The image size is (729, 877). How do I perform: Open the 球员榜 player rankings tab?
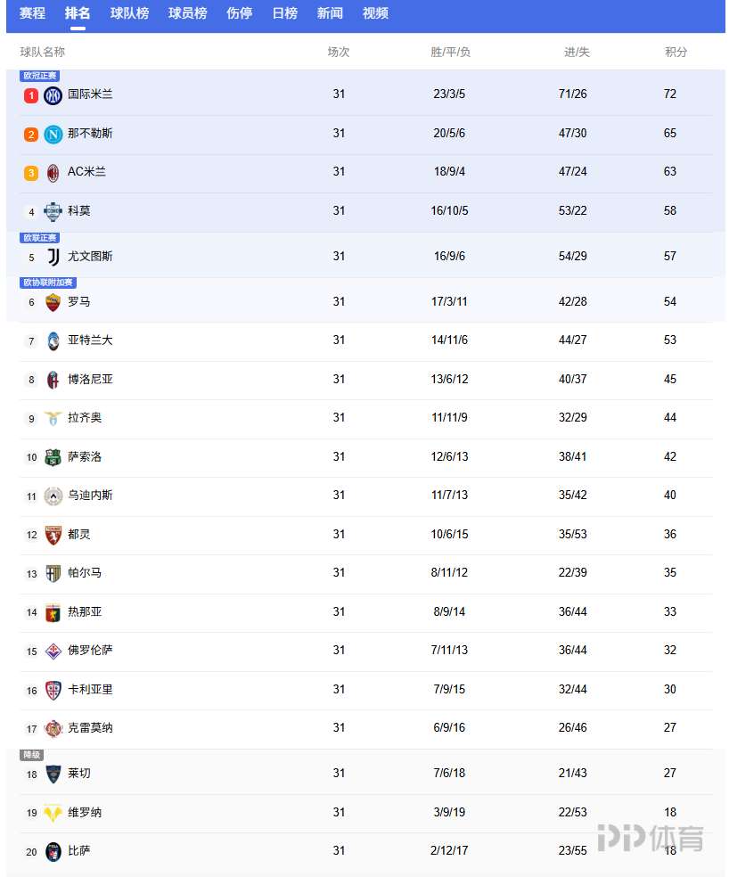(187, 13)
